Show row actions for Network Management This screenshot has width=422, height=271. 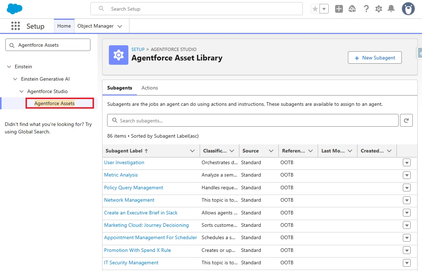(x=407, y=200)
